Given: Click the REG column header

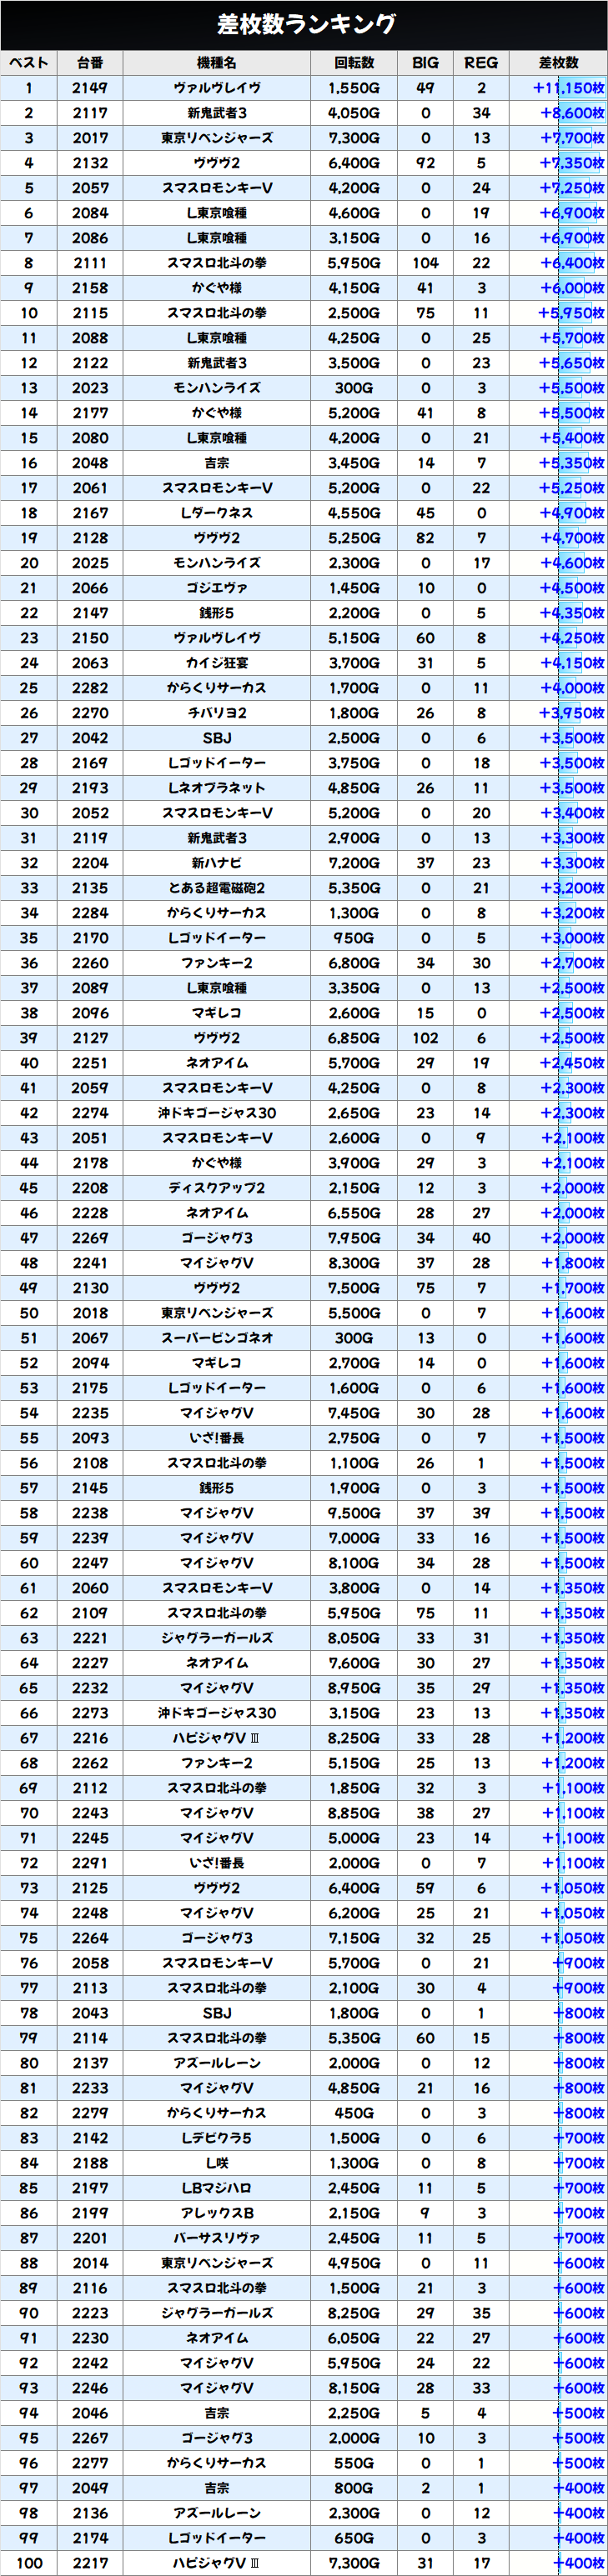Looking at the screenshot, I should point(481,63).
